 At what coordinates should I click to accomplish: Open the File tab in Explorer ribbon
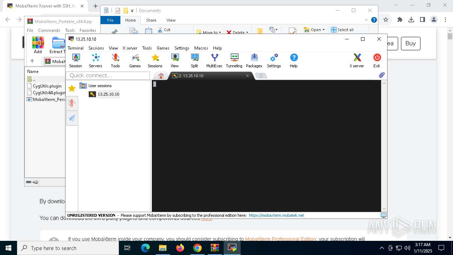(x=110, y=20)
